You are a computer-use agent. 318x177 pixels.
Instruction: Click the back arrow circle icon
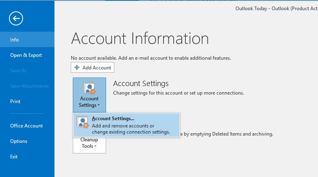point(16,18)
